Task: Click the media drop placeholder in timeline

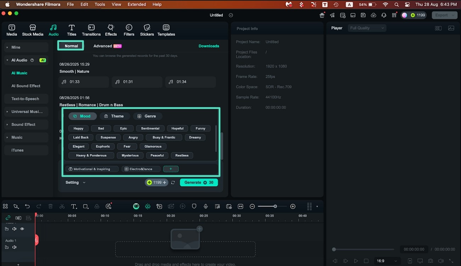Action: (x=185, y=239)
